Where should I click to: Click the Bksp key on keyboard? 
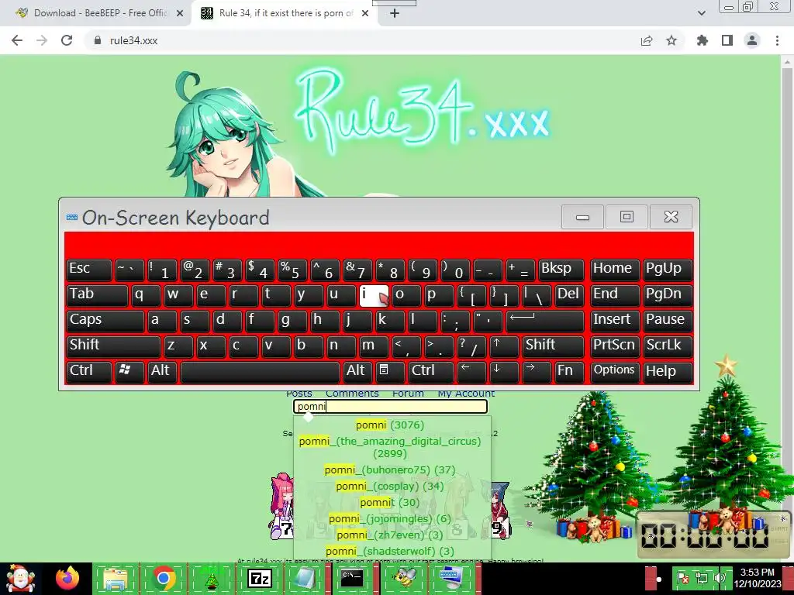click(x=561, y=270)
